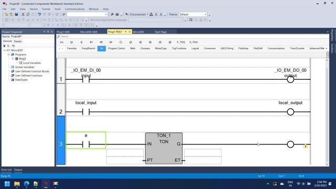Click the instruction Search field

(193, 36)
